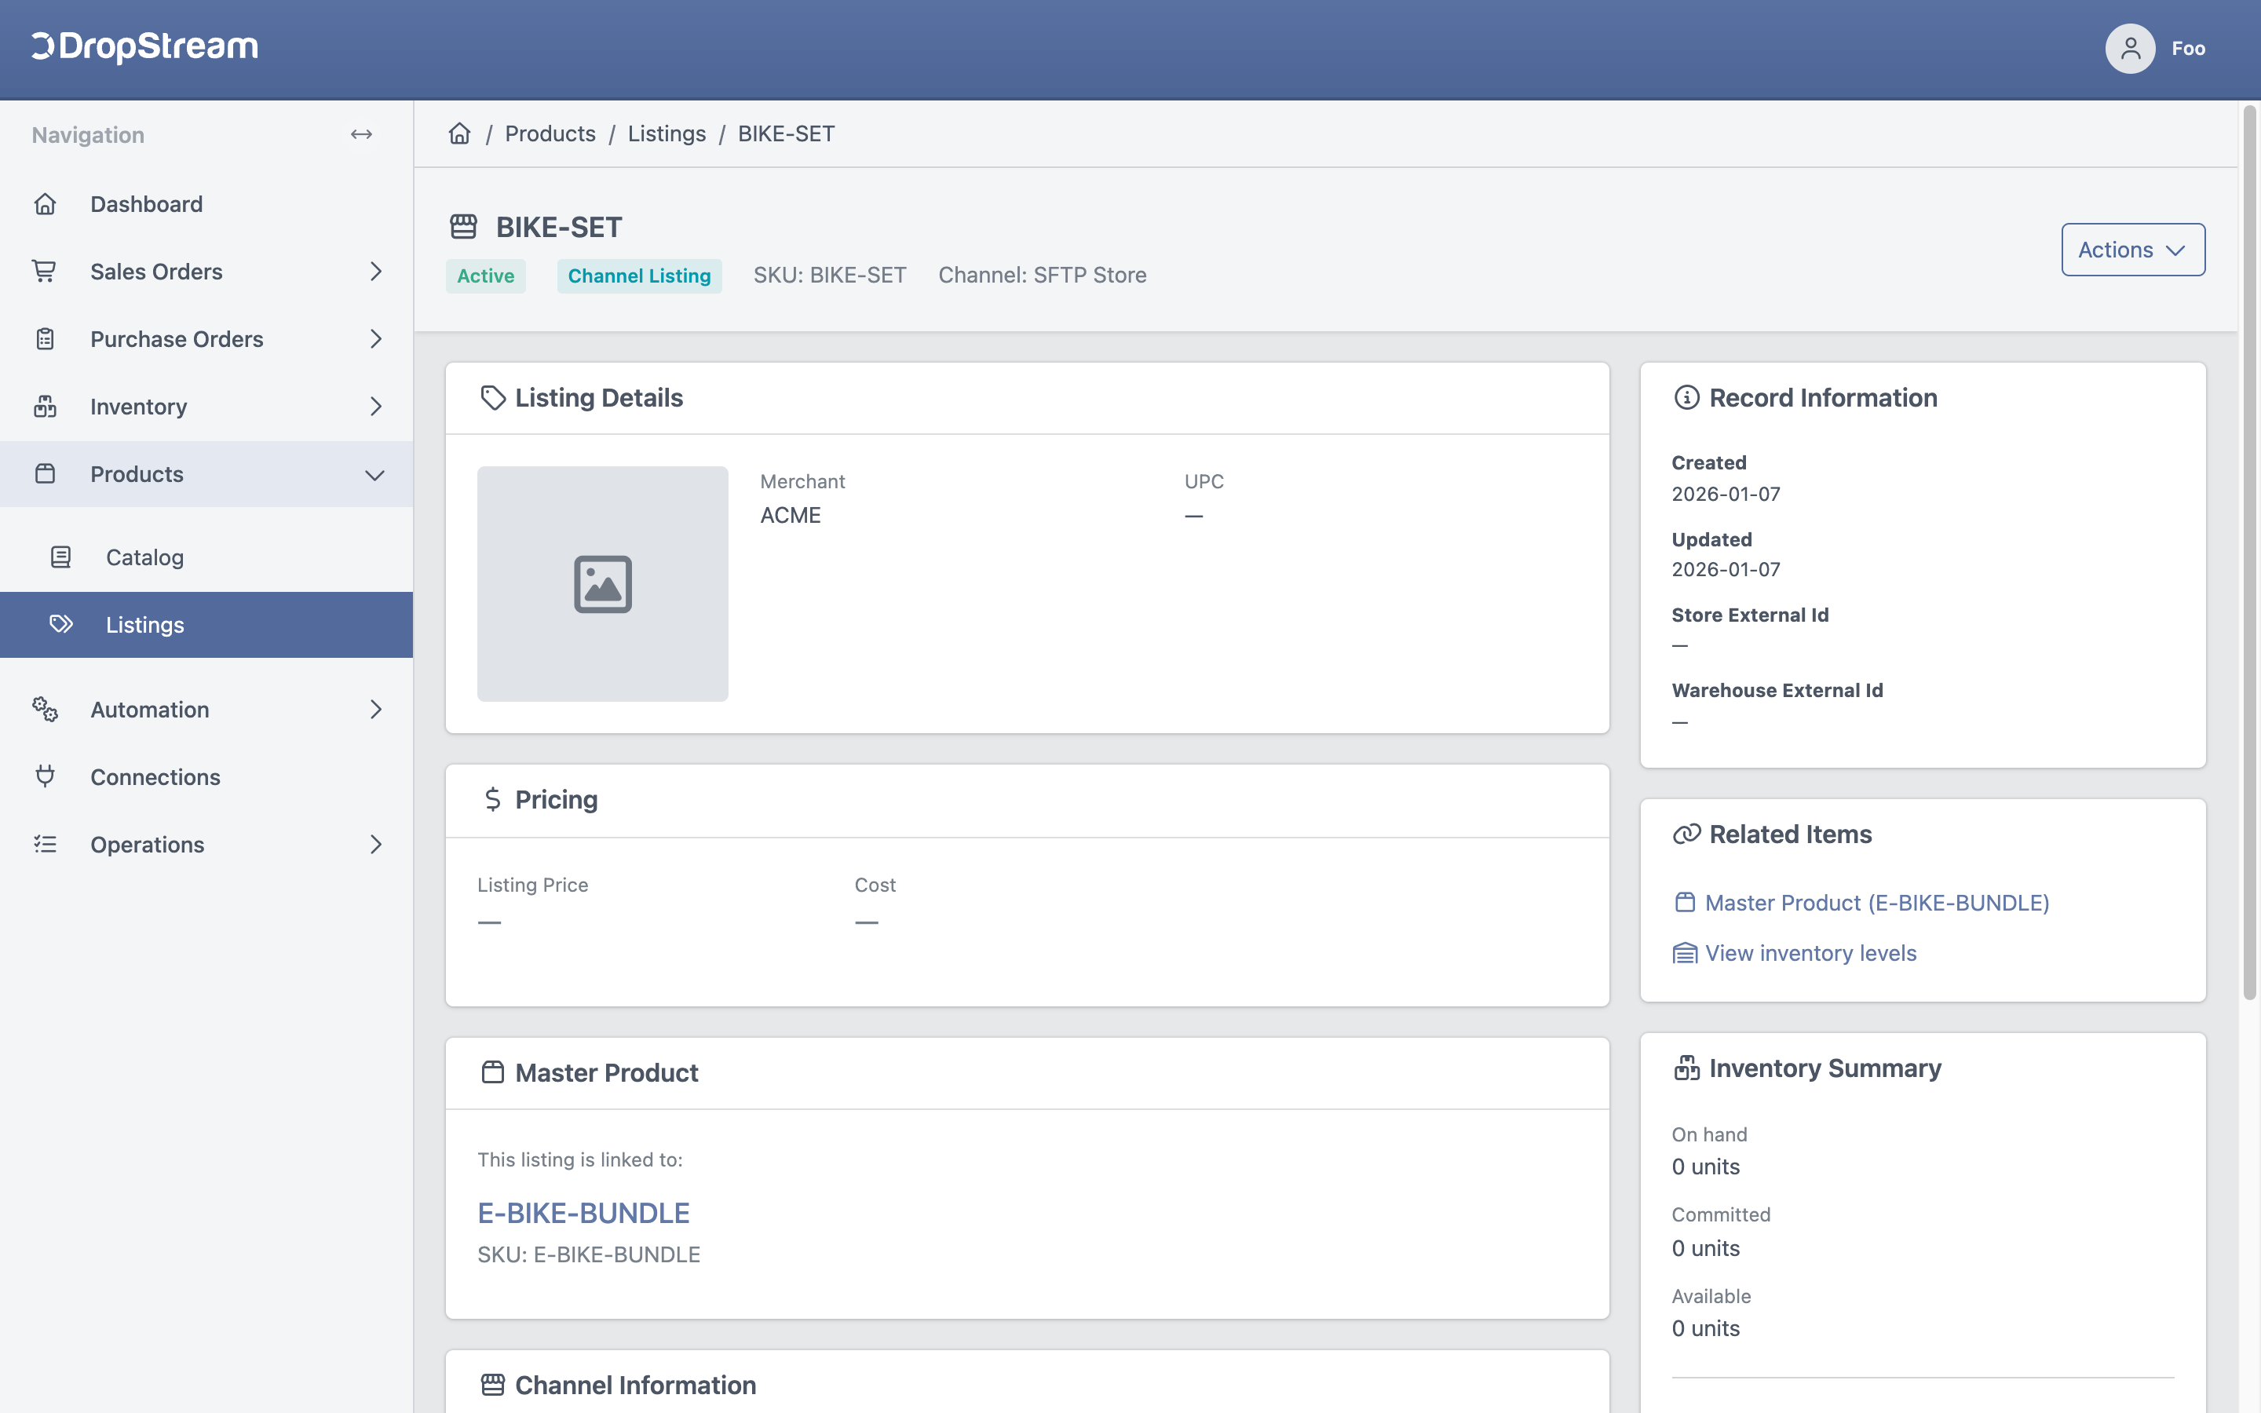
Task: Click the product image placeholder thumbnail
Action: 603,584
